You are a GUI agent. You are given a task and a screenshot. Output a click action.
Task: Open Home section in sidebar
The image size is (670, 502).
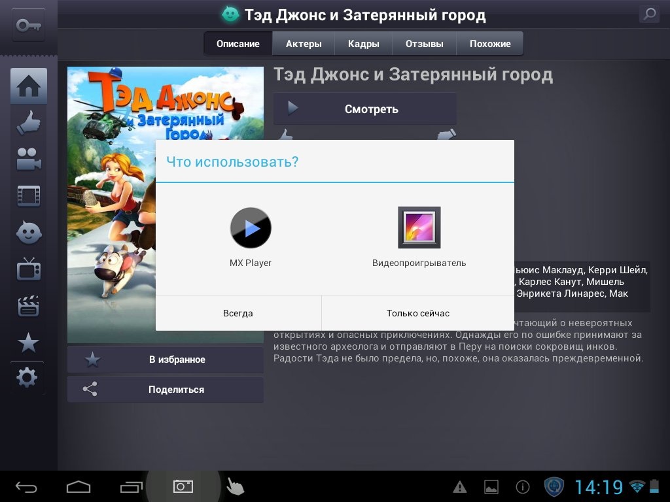pos(28,86)
